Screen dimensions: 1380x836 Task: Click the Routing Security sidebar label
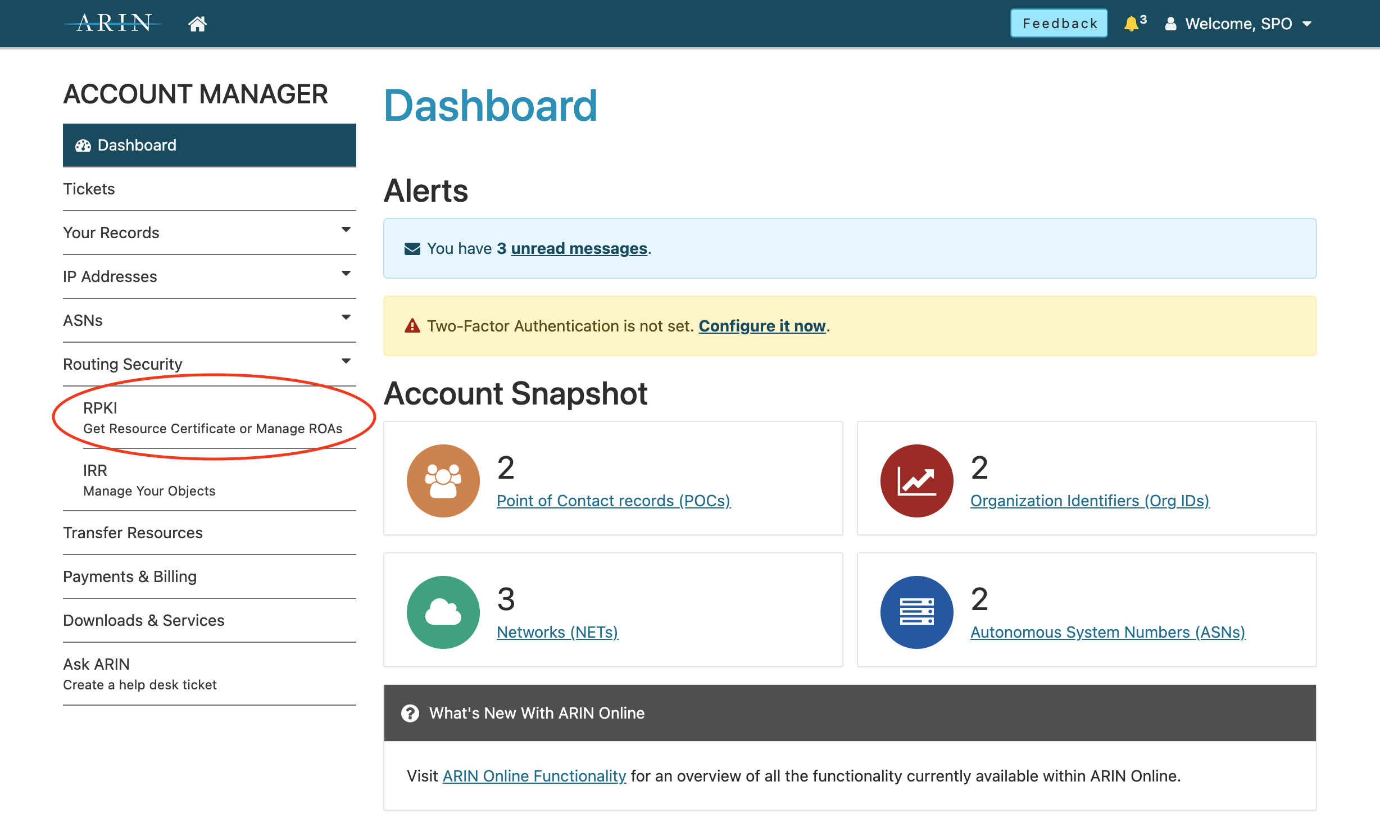(123, 365)
